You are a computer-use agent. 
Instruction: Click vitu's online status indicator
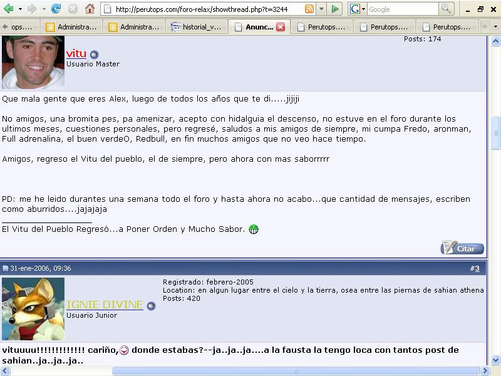coord(94,54)
